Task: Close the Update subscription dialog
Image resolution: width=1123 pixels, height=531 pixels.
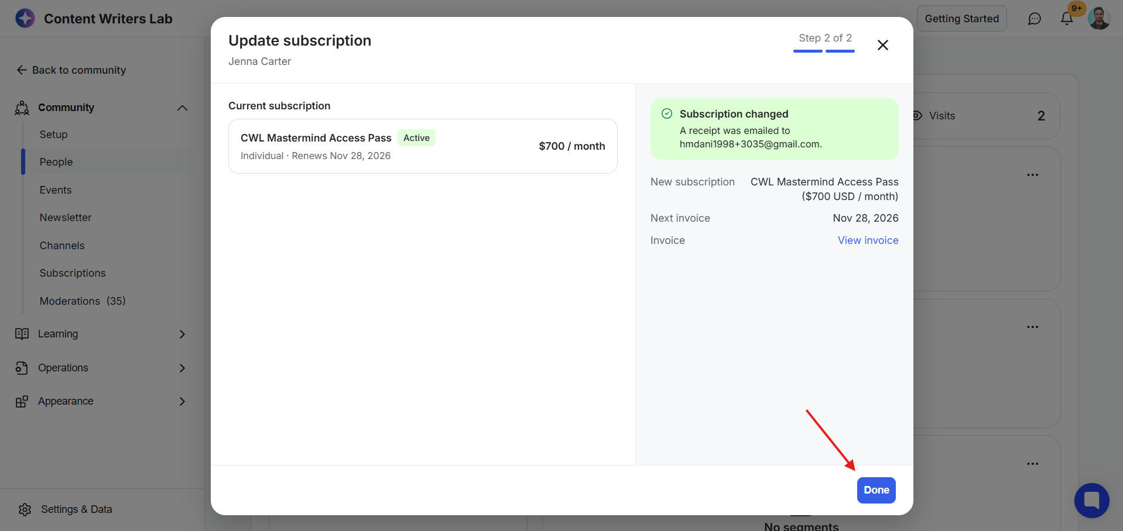Action: click(883, 45)
